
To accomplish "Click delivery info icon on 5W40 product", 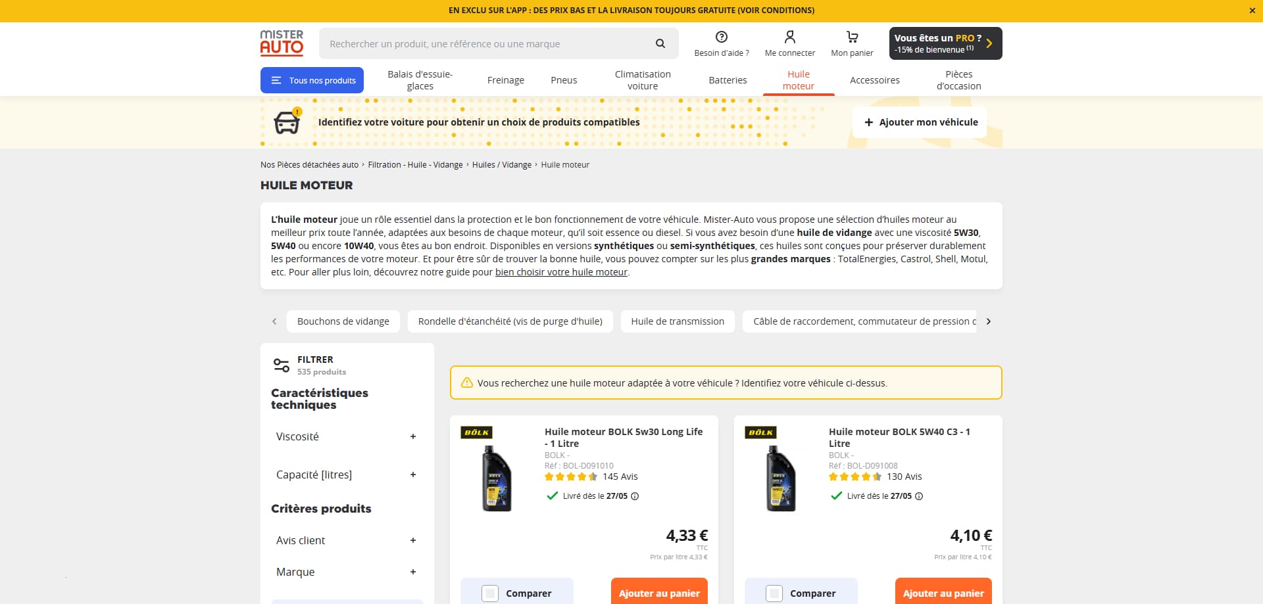I will click(919, 496).
